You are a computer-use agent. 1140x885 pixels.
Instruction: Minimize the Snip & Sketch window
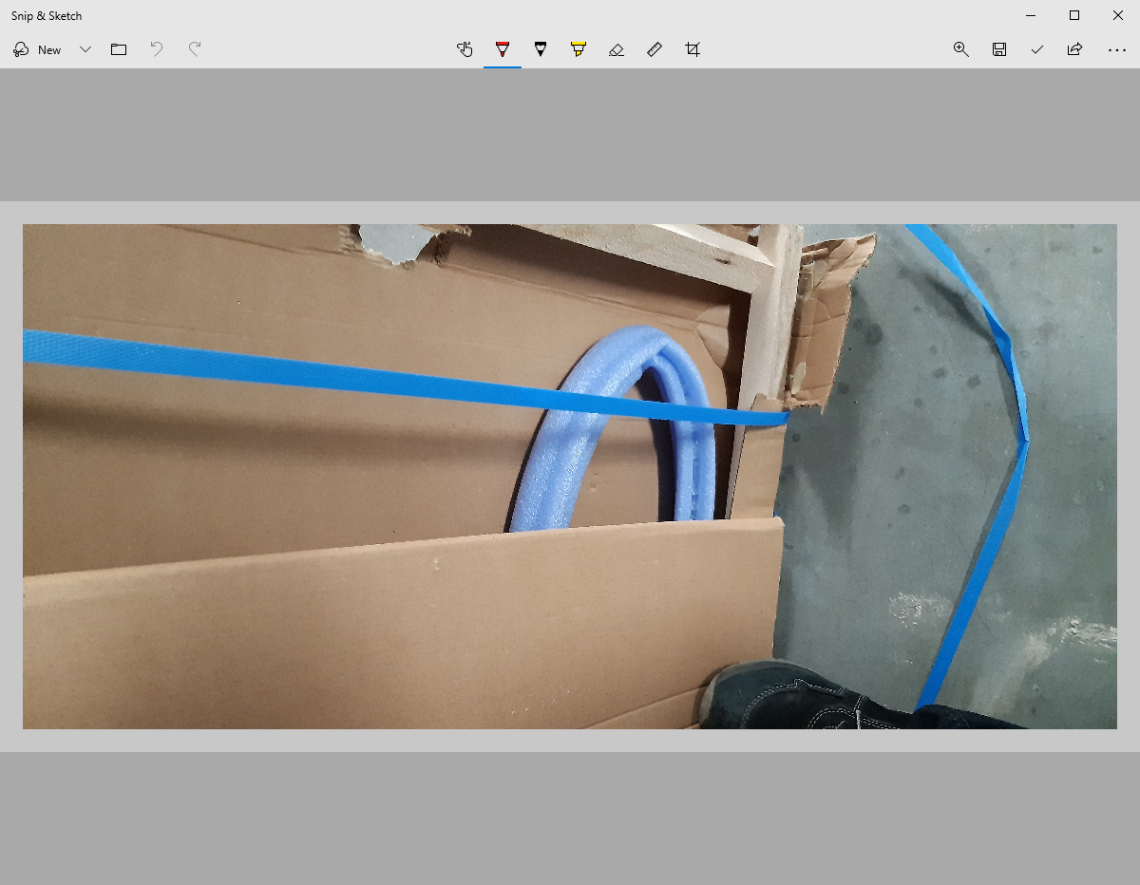(1031, 15)
